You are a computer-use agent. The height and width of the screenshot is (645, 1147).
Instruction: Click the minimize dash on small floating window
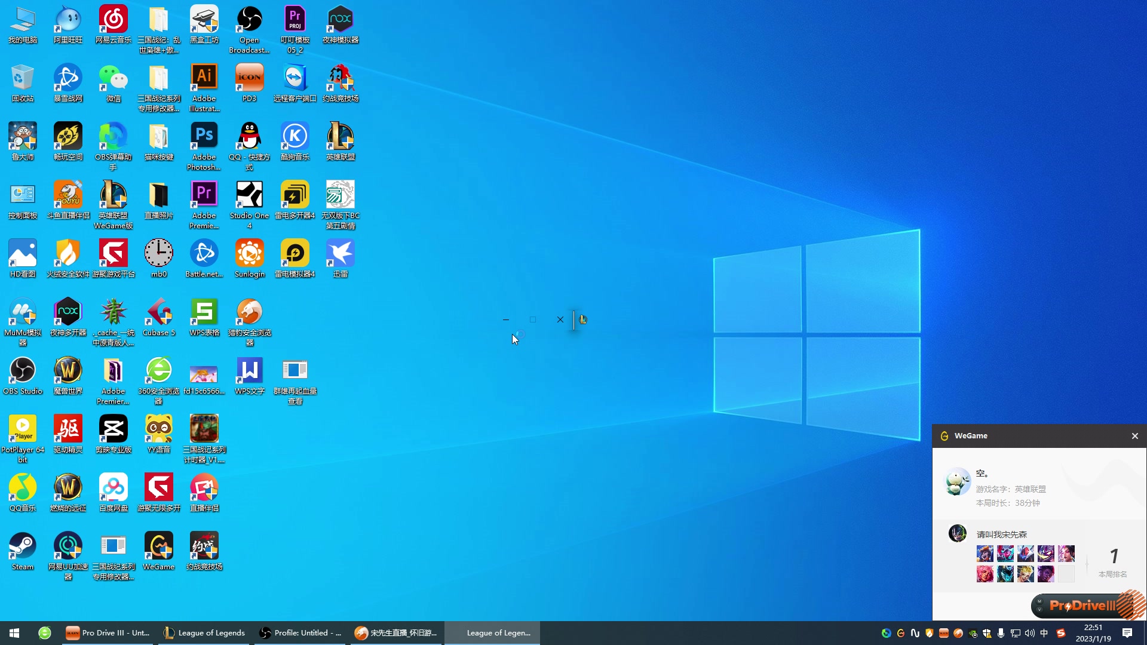(506, 320)
